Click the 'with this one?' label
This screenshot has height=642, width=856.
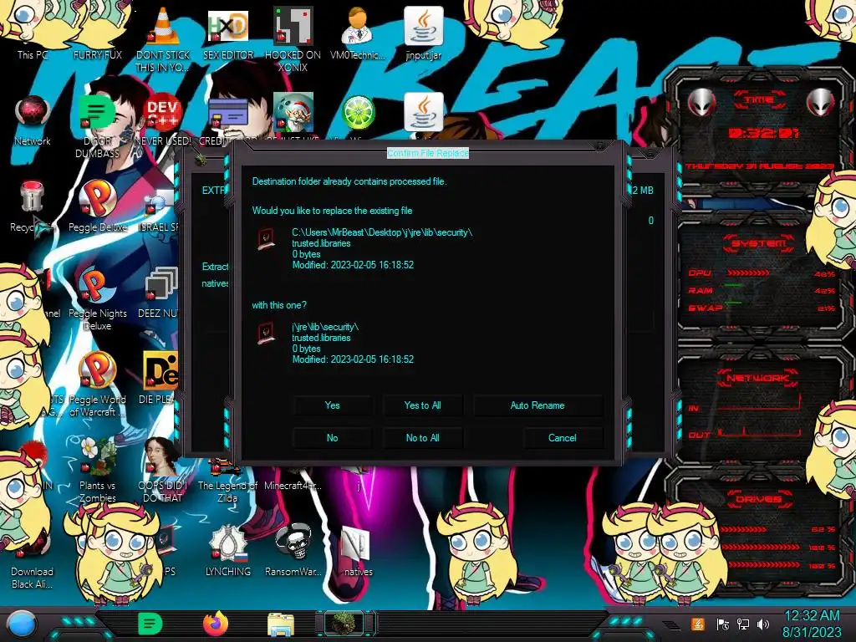tap(279, 305)
